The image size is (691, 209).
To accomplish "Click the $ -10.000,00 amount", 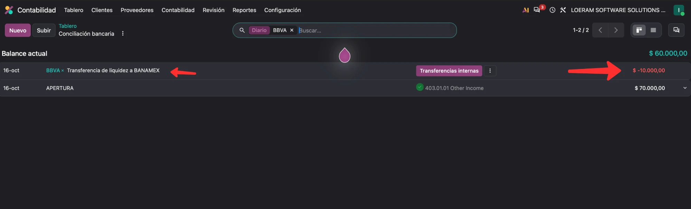I will tap(649, 70).
